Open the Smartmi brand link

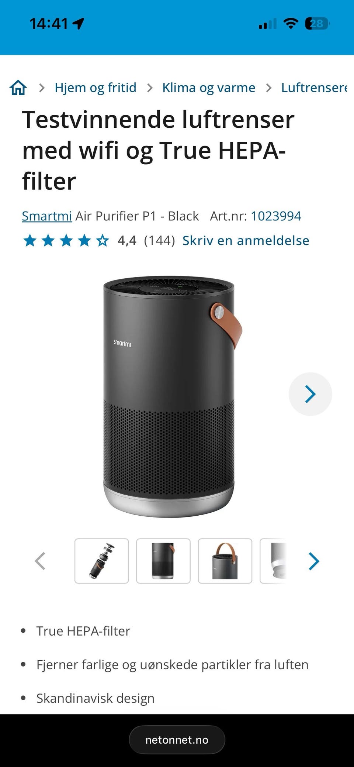point(47,216)
